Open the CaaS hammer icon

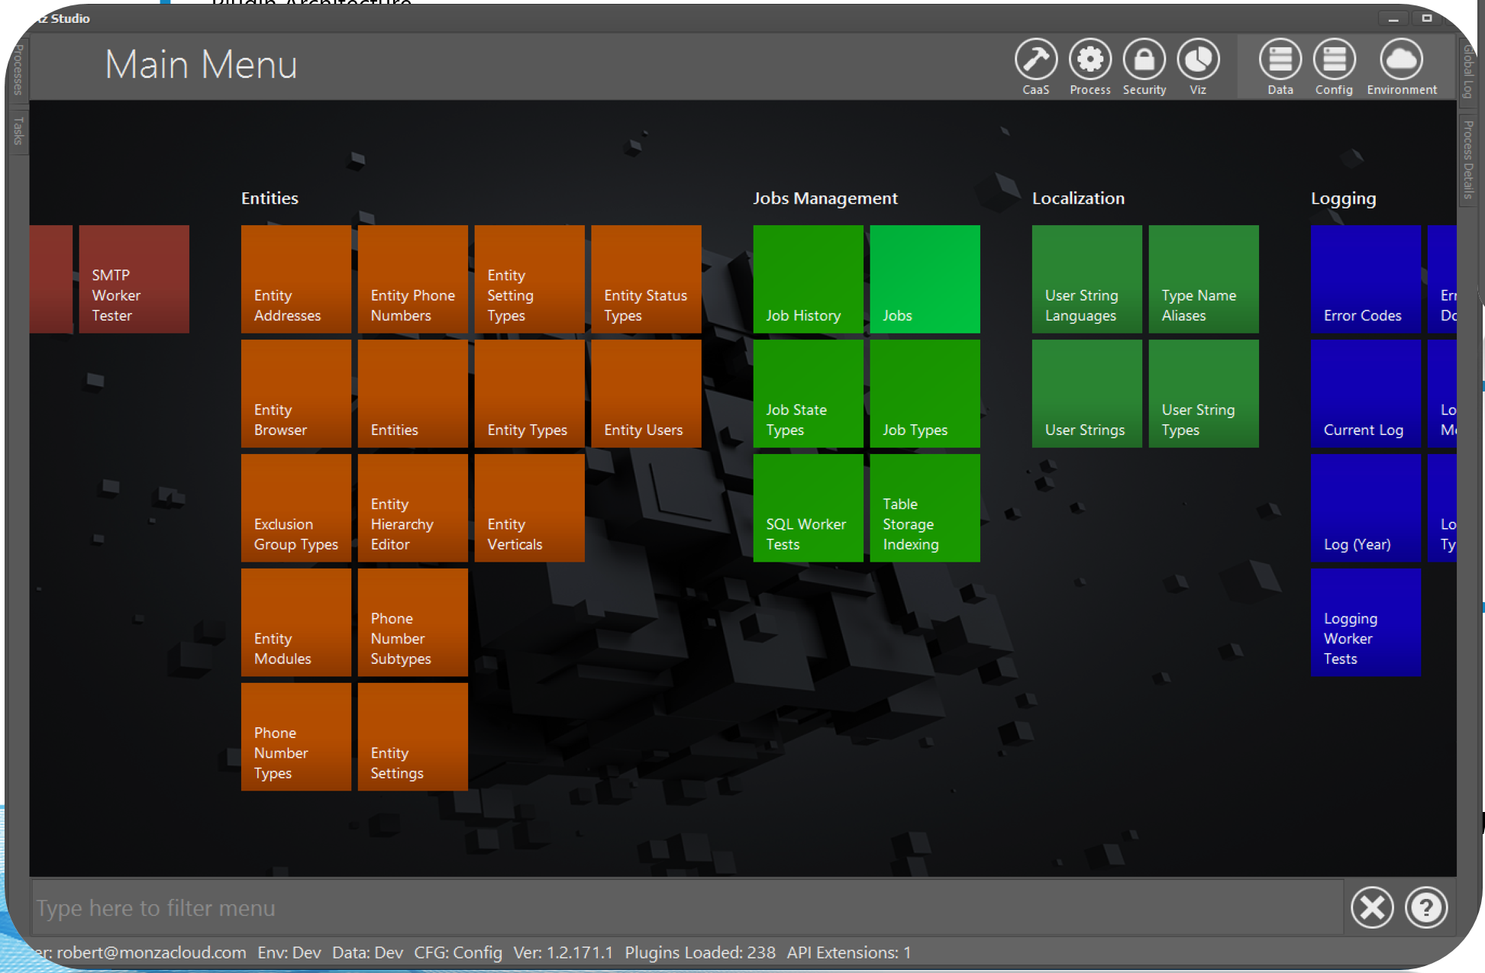click(1035, 60)
